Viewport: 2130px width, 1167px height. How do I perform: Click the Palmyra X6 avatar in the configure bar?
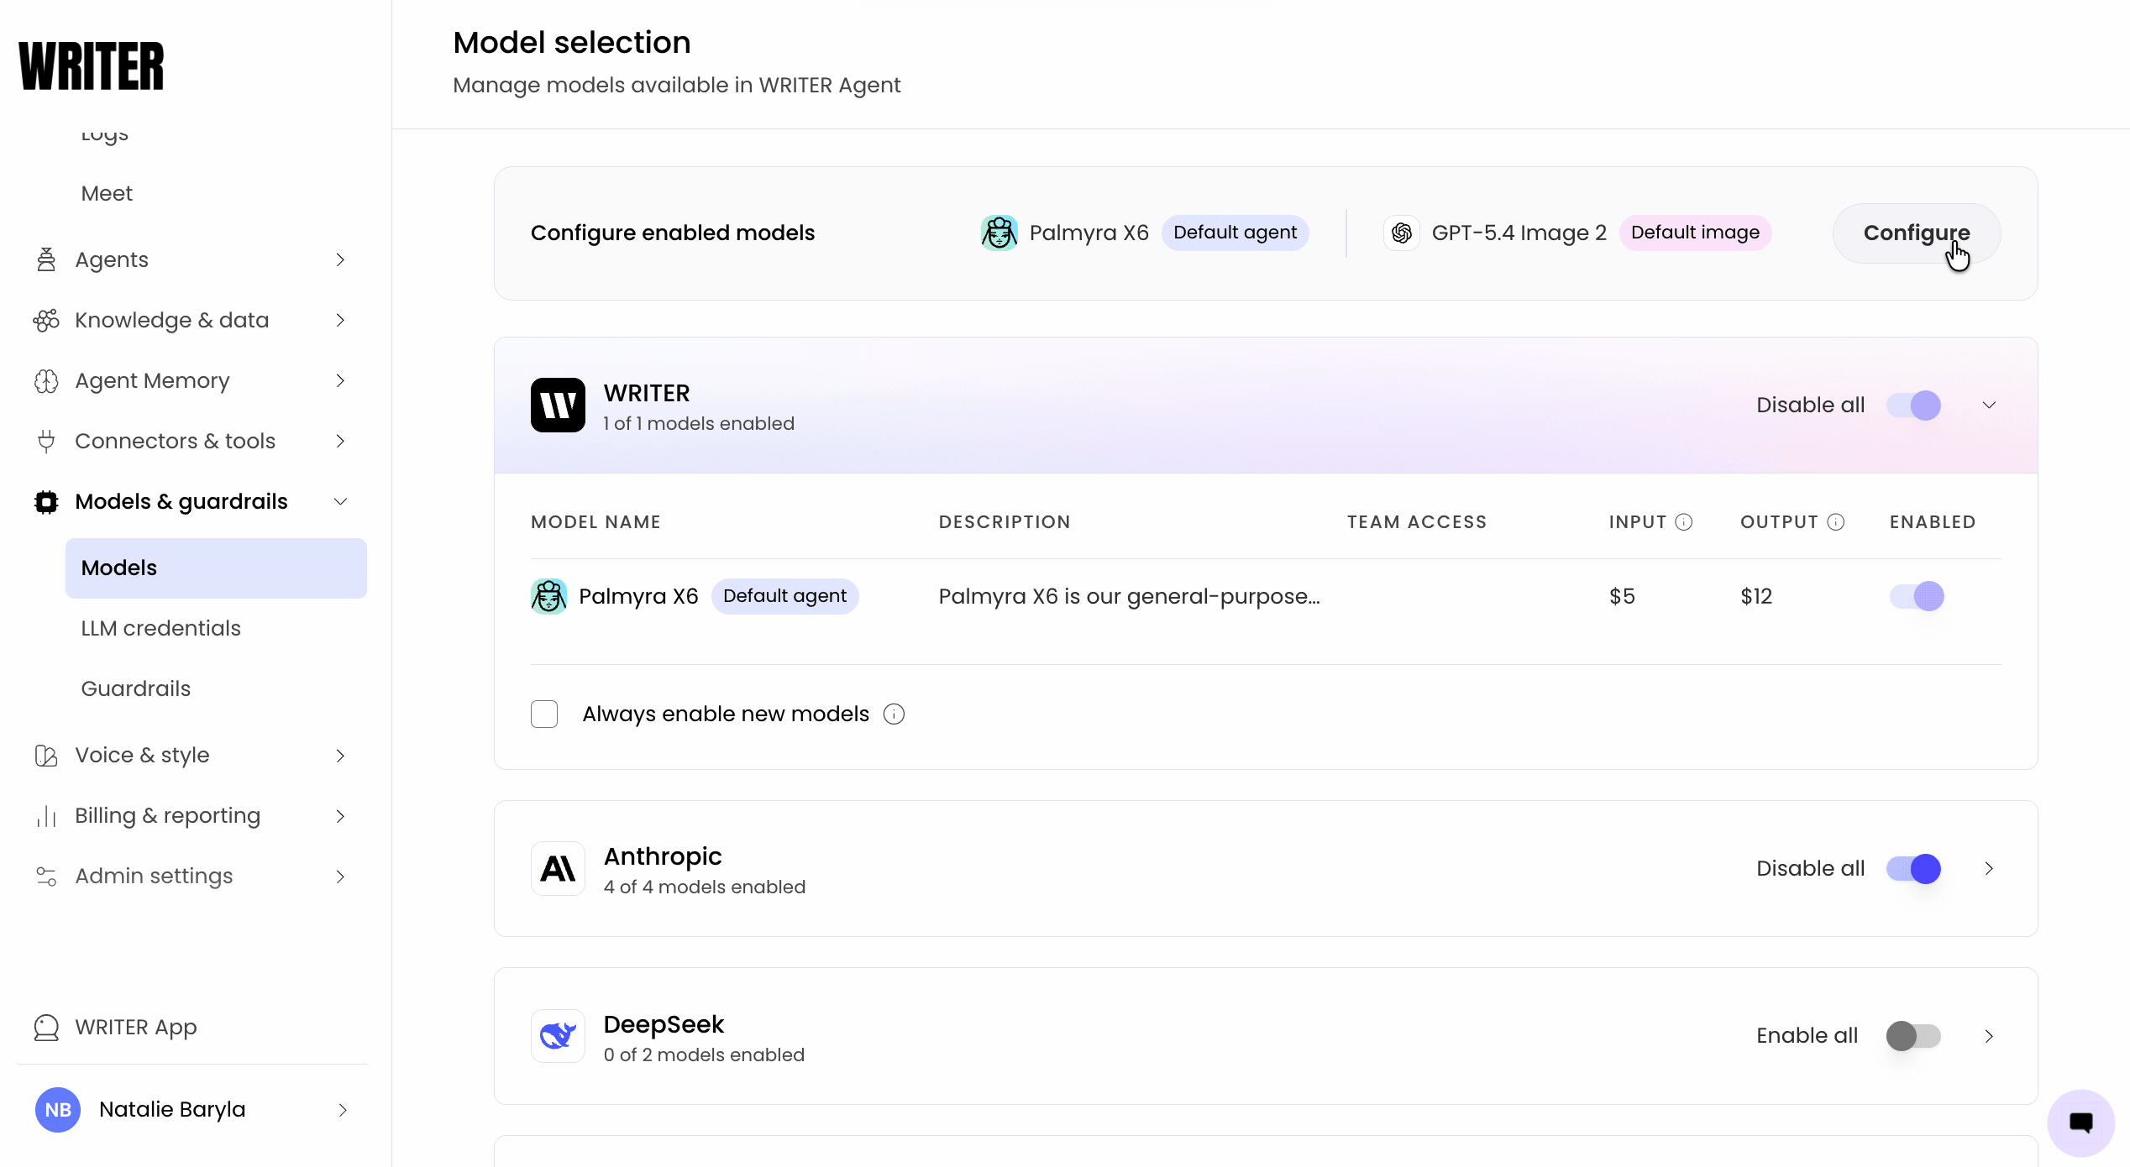point(999,233)
